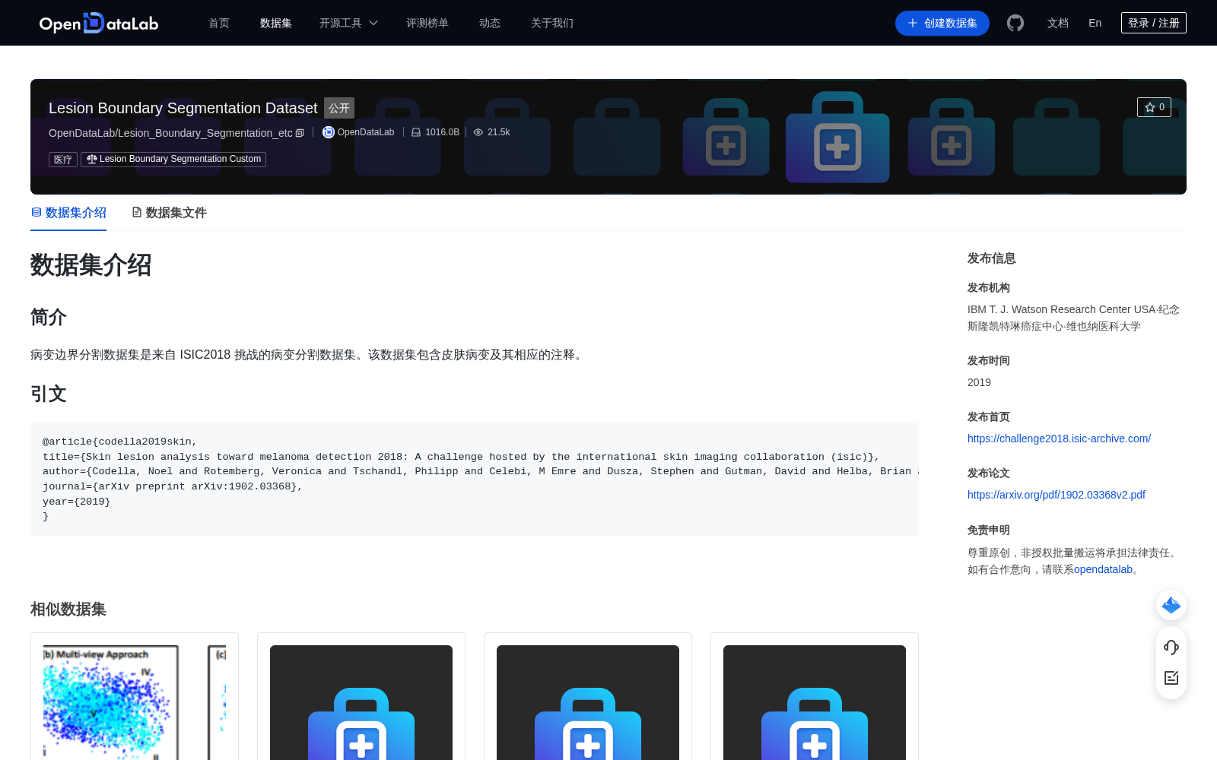Click the blue bird floating icon
This screenshot has width=1217, height=760.
tap(1171, 605)
